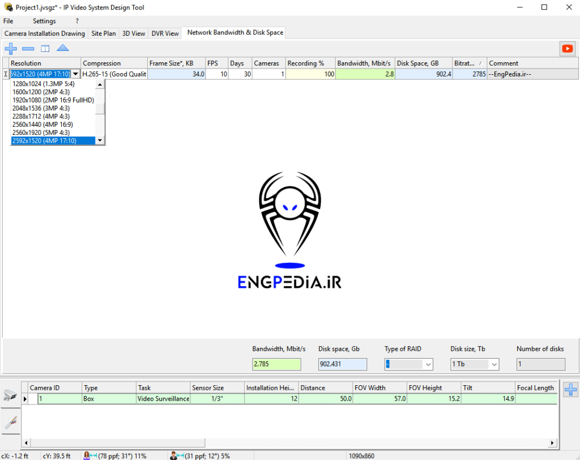This screenshot has width=580, height=460.
Task: Click the spider app icon in title bar
Action: pyautogui.click(x=8, y=7)
